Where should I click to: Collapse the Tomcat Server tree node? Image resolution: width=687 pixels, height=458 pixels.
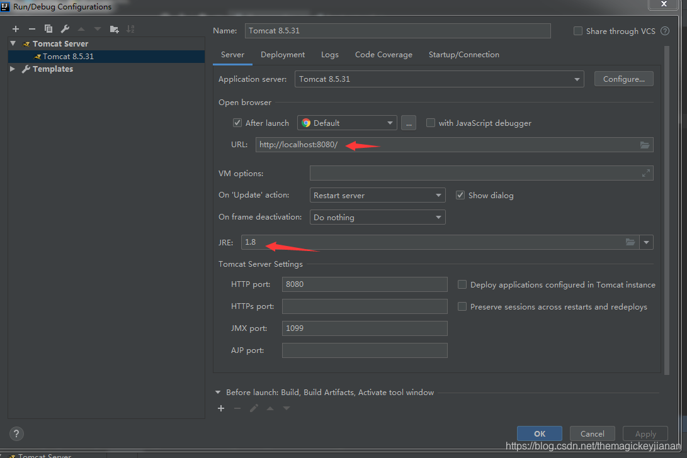(13, 43)
